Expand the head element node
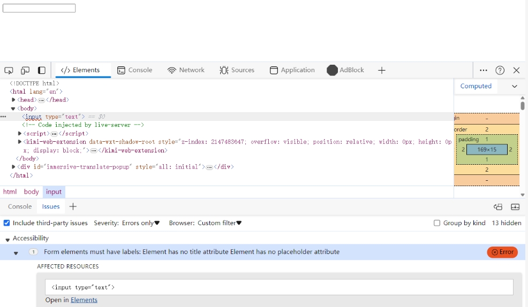 click(x=14, y=100)
